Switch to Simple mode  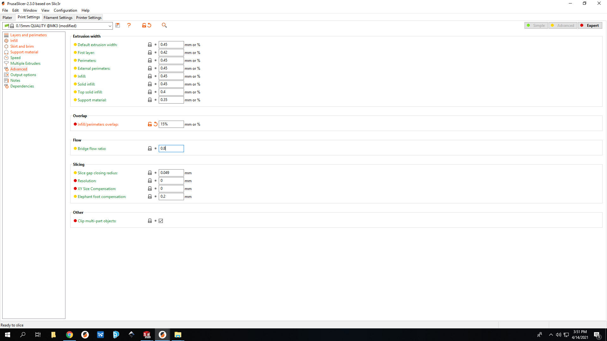[536, 26]
